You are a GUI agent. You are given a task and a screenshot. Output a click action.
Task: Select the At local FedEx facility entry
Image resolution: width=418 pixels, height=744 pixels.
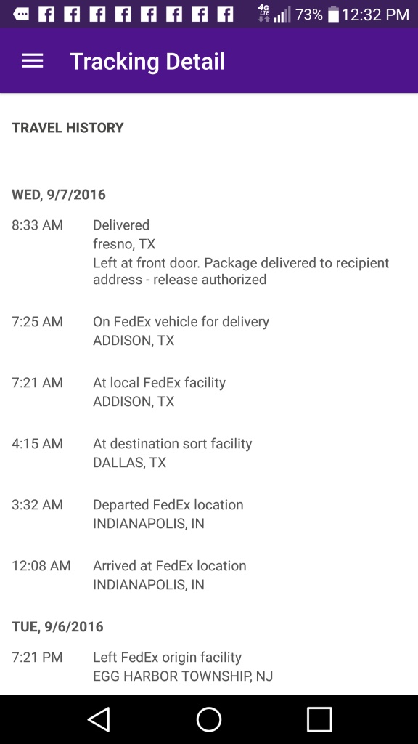(x=209, y=392)
